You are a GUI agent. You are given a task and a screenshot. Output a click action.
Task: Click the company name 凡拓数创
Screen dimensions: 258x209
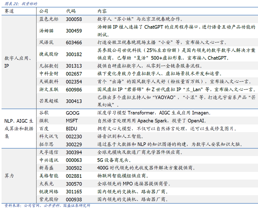pyautogui.click(x=49, y=66)
